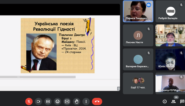Turn on closed captions
The width and height of the screenshot is (185, 106).
(48, 101)
